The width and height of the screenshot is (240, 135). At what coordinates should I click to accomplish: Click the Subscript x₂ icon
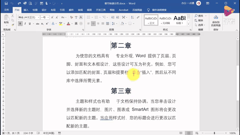click(x=42, y=24)
